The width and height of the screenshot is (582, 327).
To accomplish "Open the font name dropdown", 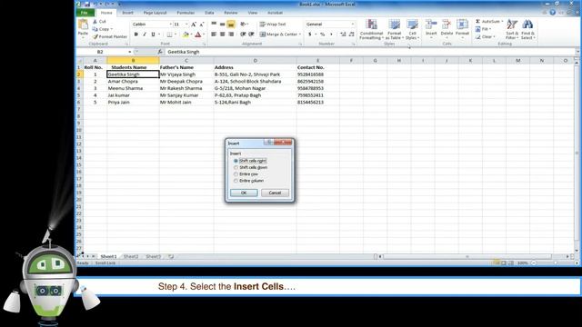I will tap(170, 25).
